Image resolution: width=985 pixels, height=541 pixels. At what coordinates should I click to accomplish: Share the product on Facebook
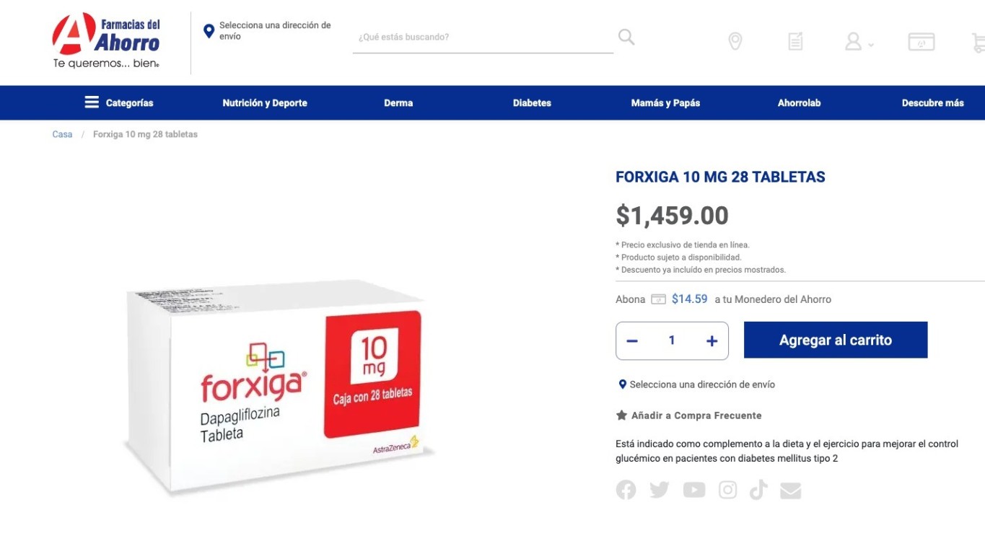(x=626, y=491)
